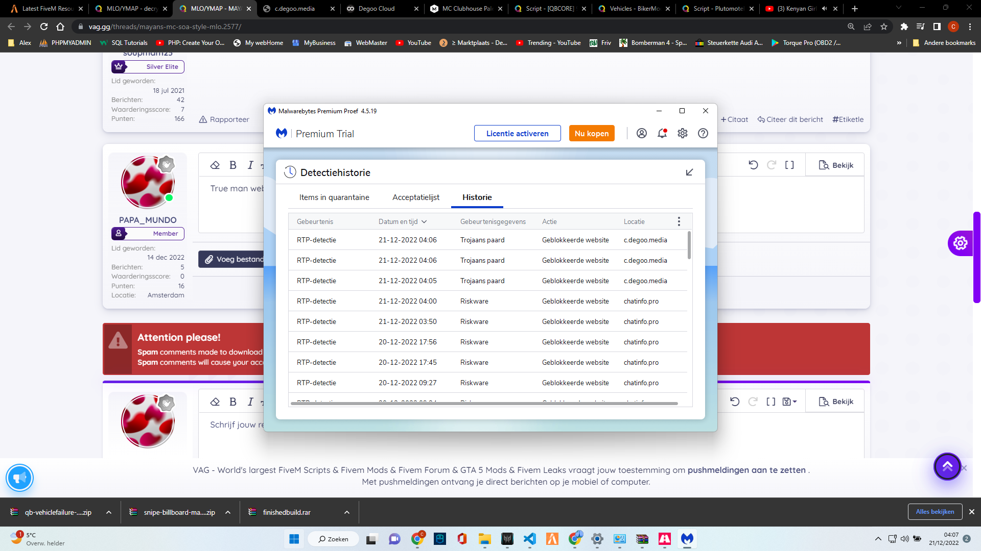Select chatinfo.pro detection at 04:00
Image resolution: width=981 pixels, height=551 pixels.
pyautogui.click(x=487, y=301)
